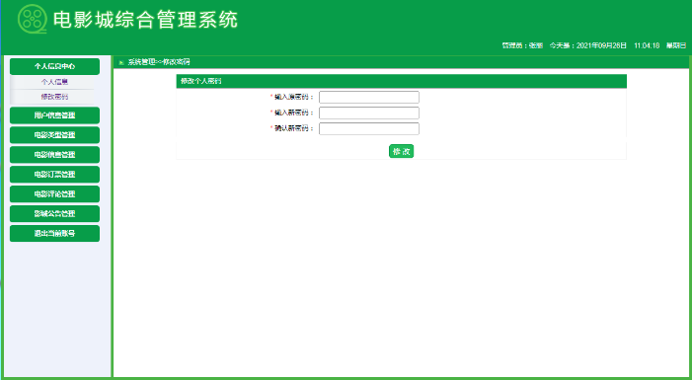Focus the 输入新密码 input field

[369, 113]
